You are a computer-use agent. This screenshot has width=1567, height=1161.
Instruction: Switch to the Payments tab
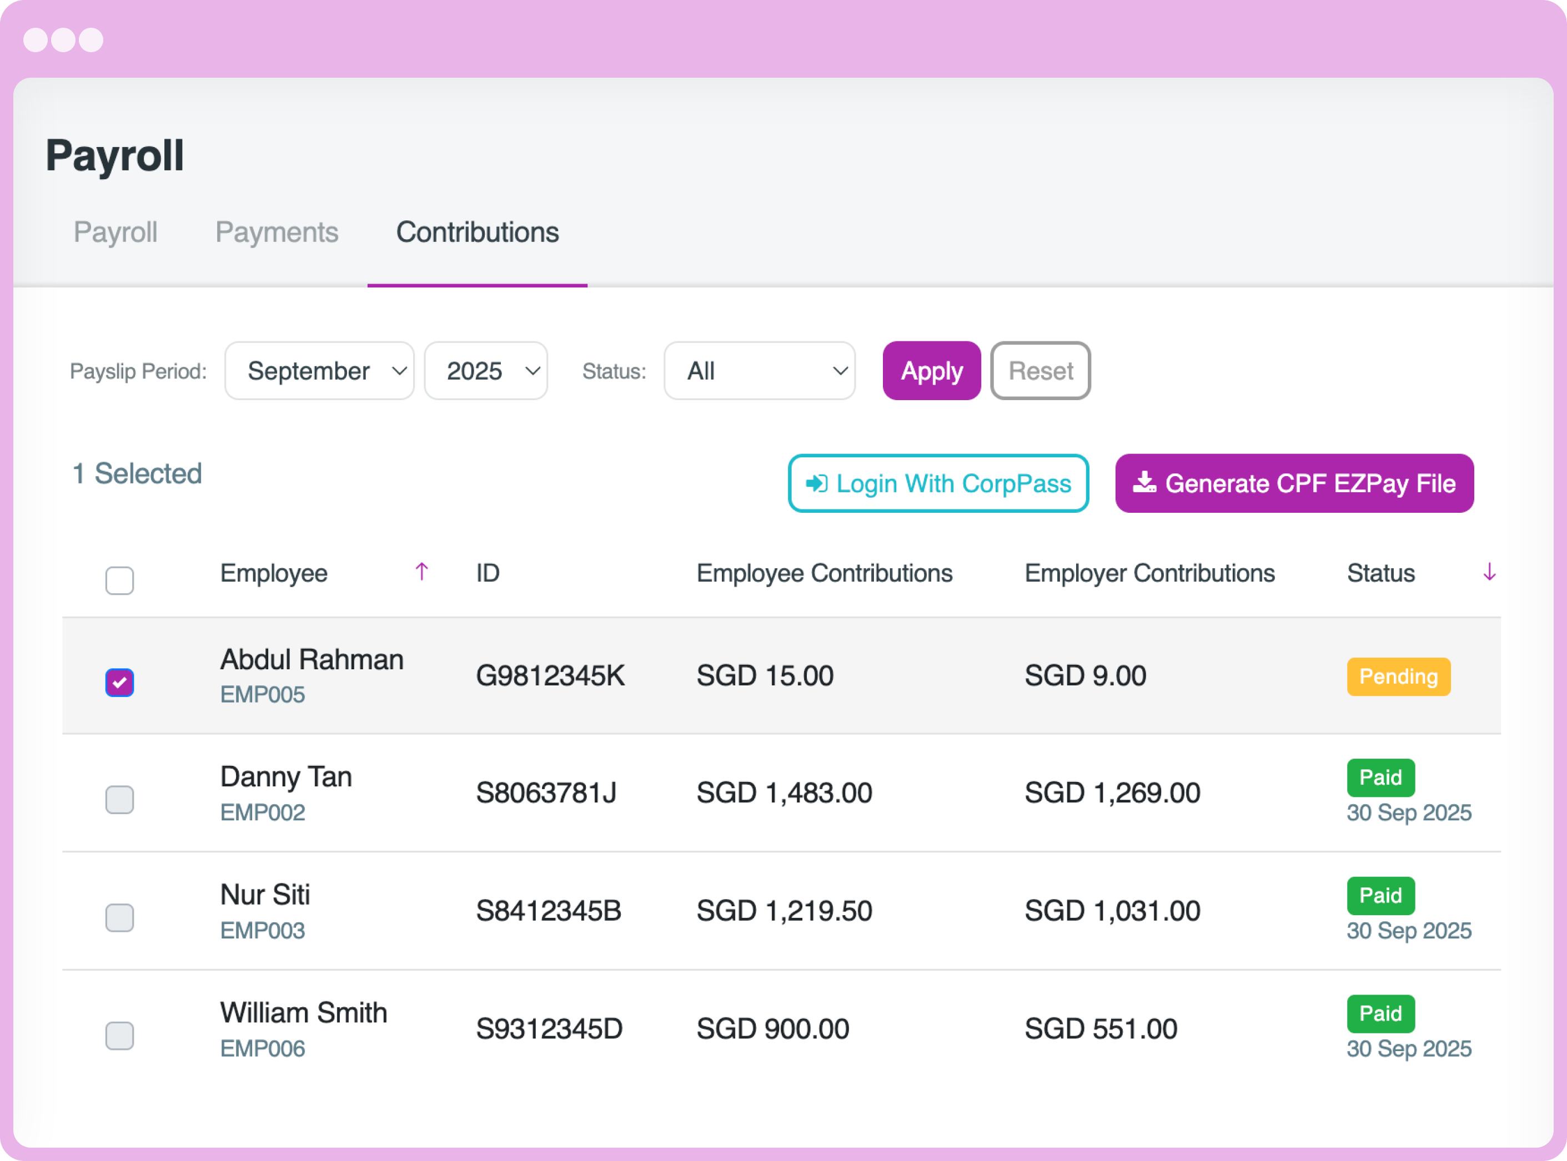tap(277, 232)
